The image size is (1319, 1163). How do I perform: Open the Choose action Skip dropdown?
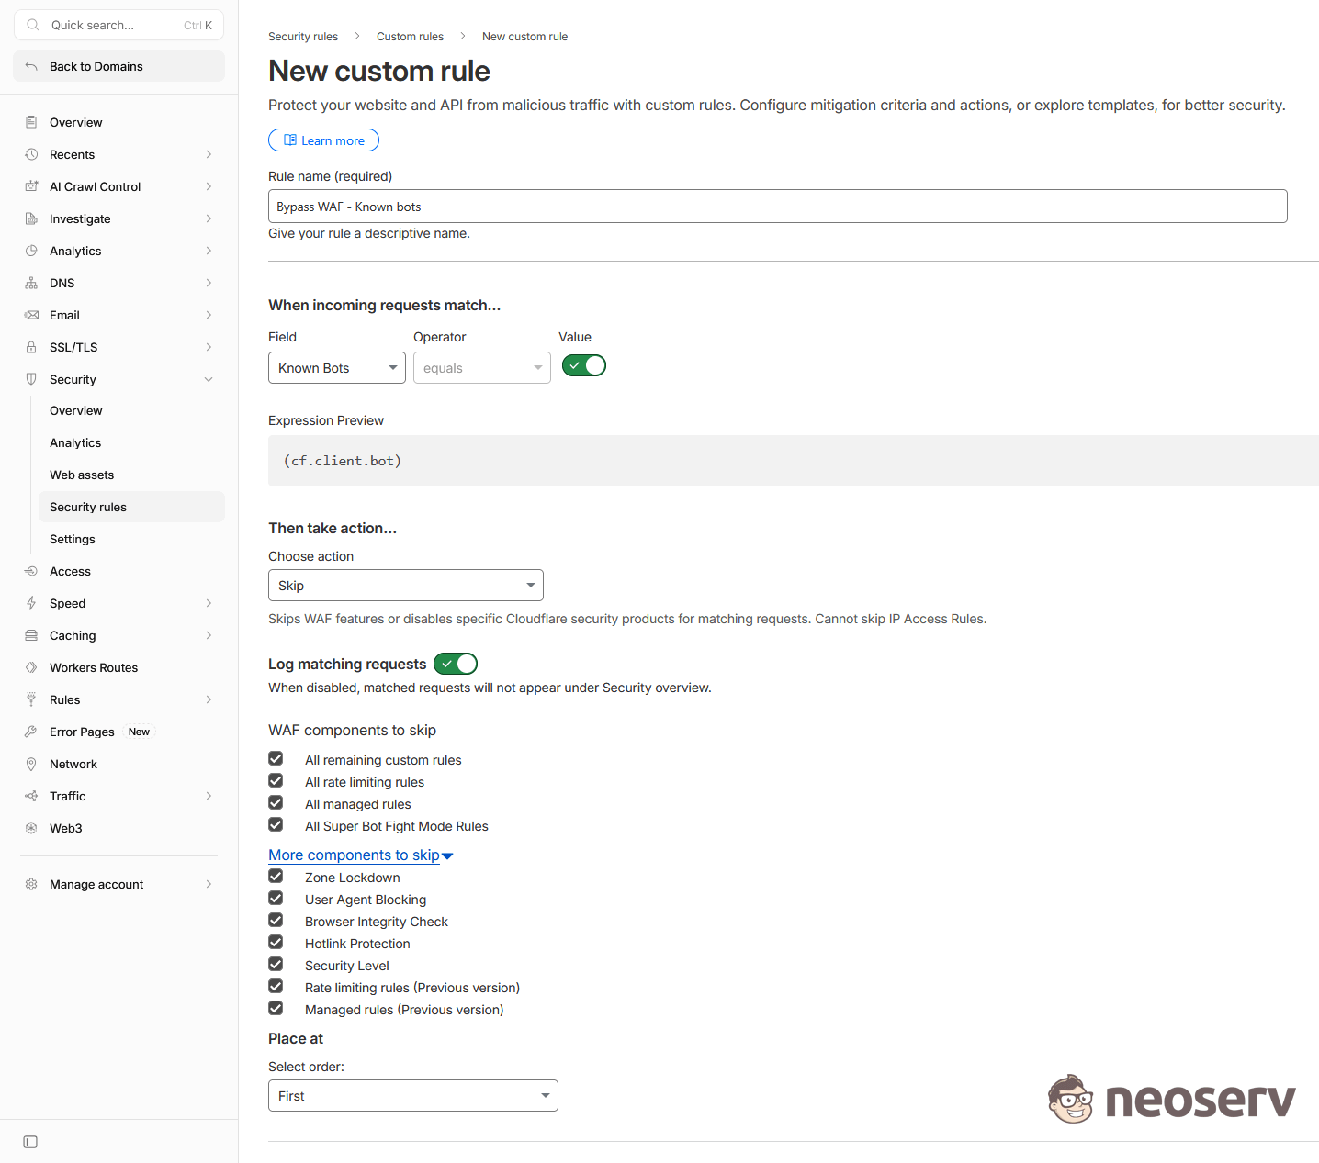(x=406, y=586)
